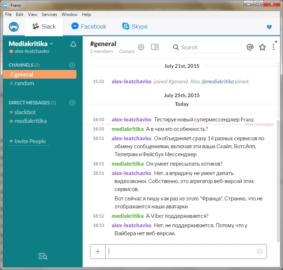Screen dimensions: 283x270
Task: Open the emoji picker smiley icon
Action: [260, 251]
